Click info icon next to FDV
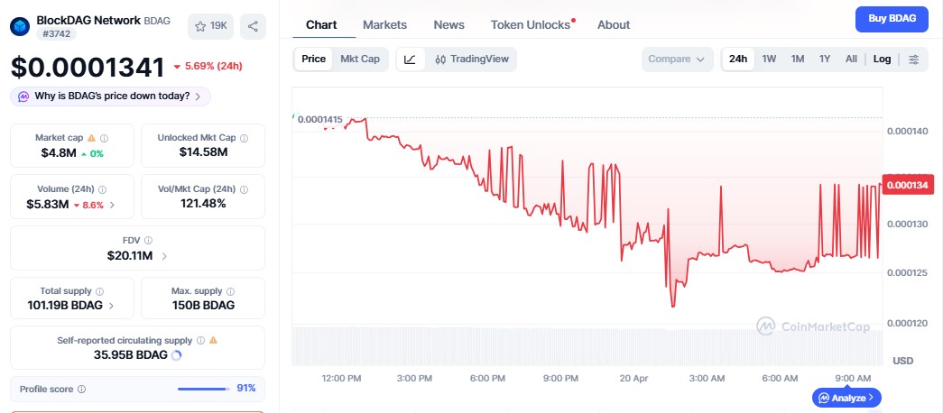The width and height of the screenshot is (943, 413). point(148,241)
